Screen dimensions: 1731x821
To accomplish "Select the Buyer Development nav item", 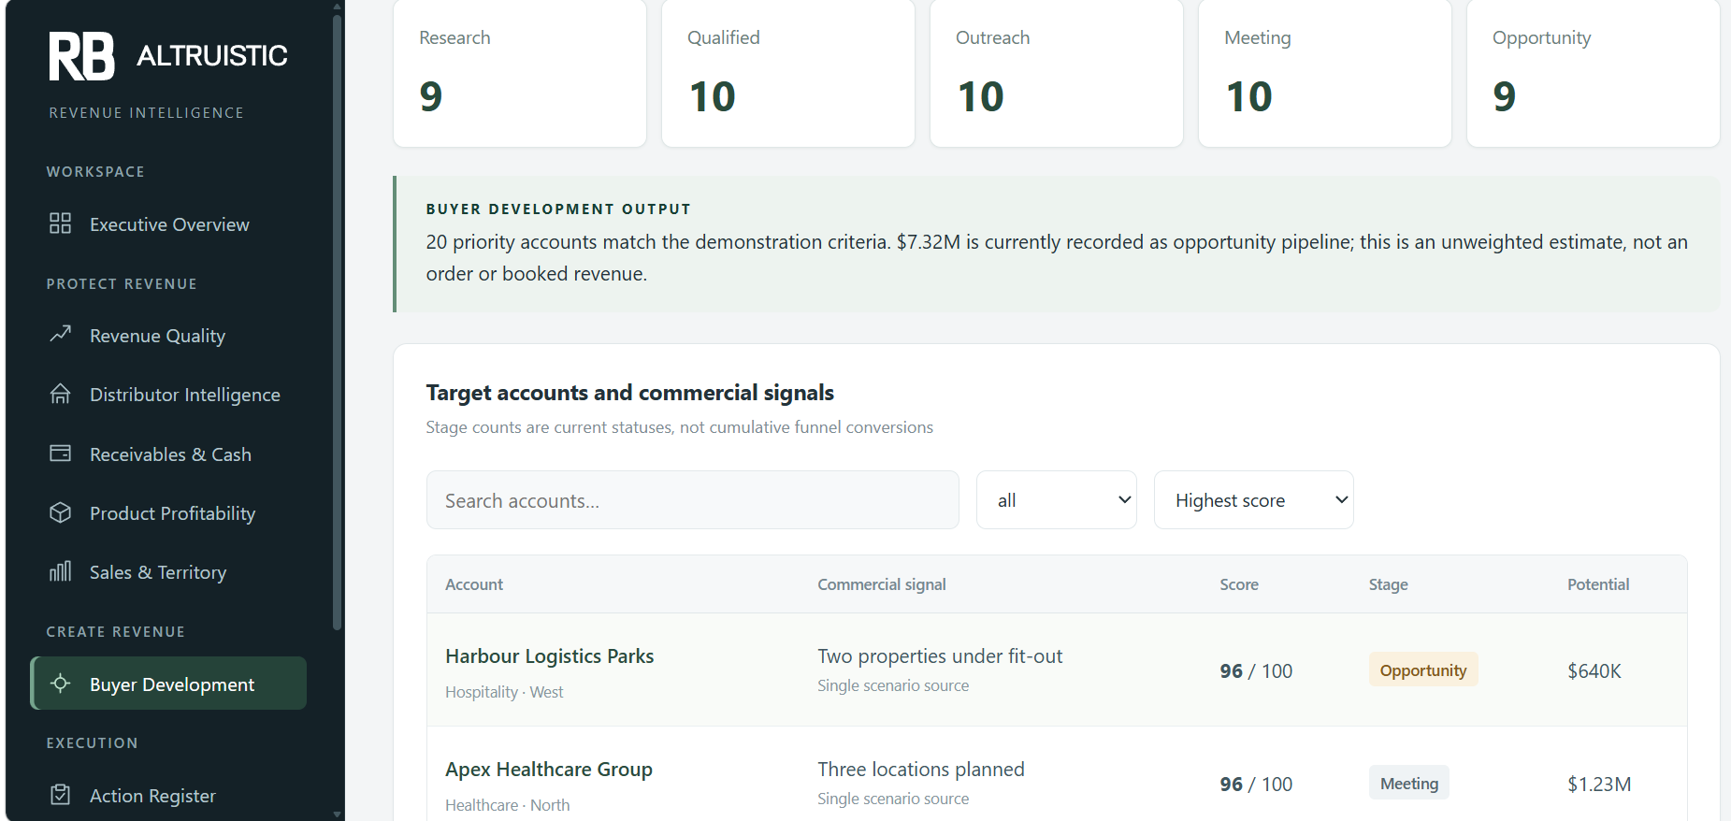I will pyautogui.click(x=169, y=684).
